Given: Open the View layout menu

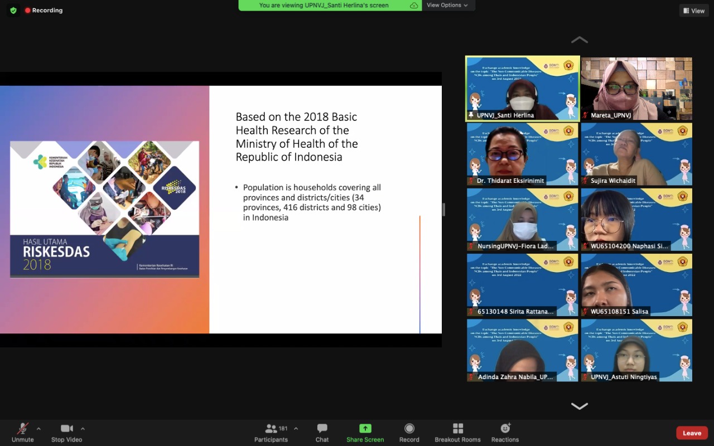Looking at the screenshot, I should point(693,11).
